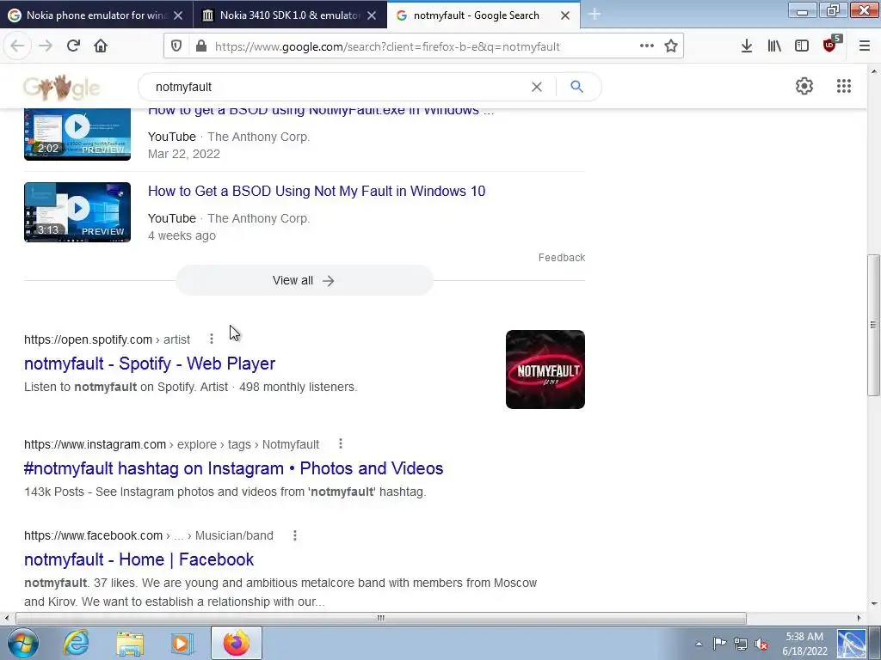Click the https://open.spotify.com URL text

pyautogui.click(x=89, y=339)
